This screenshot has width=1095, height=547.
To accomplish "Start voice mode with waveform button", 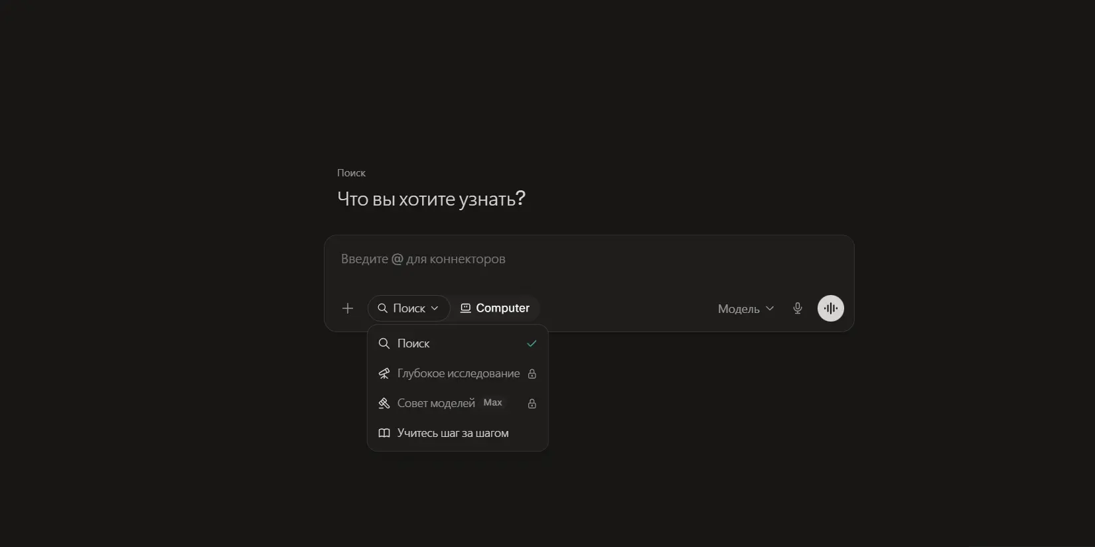I will pyautogui.click(x=831, y=308).
